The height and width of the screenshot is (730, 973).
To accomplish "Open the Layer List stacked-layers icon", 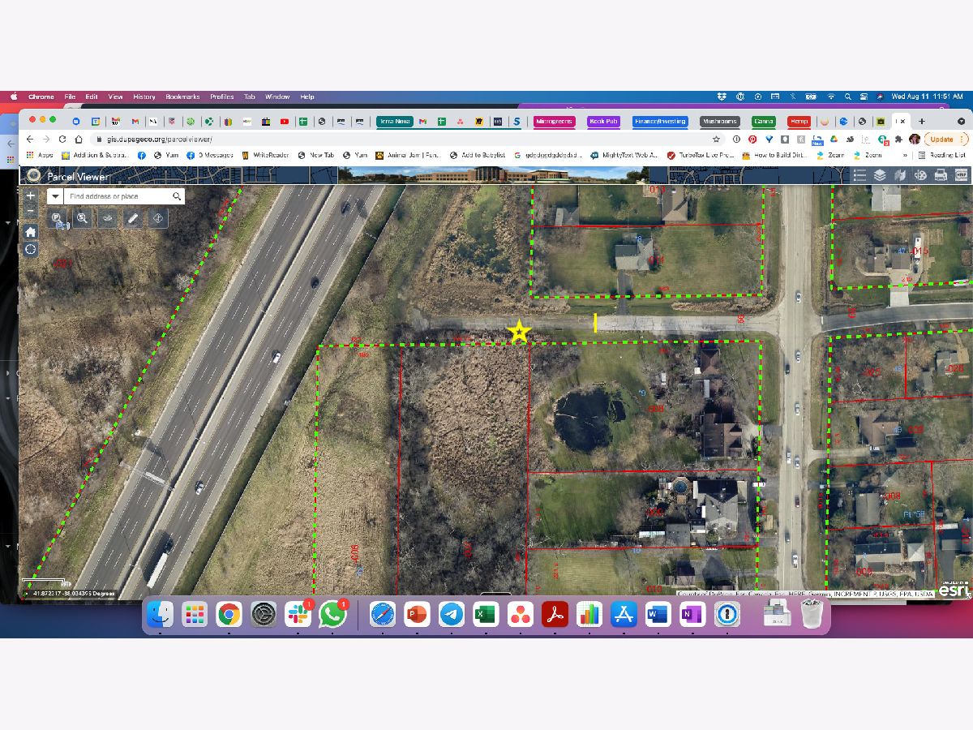I will (880, 175).
